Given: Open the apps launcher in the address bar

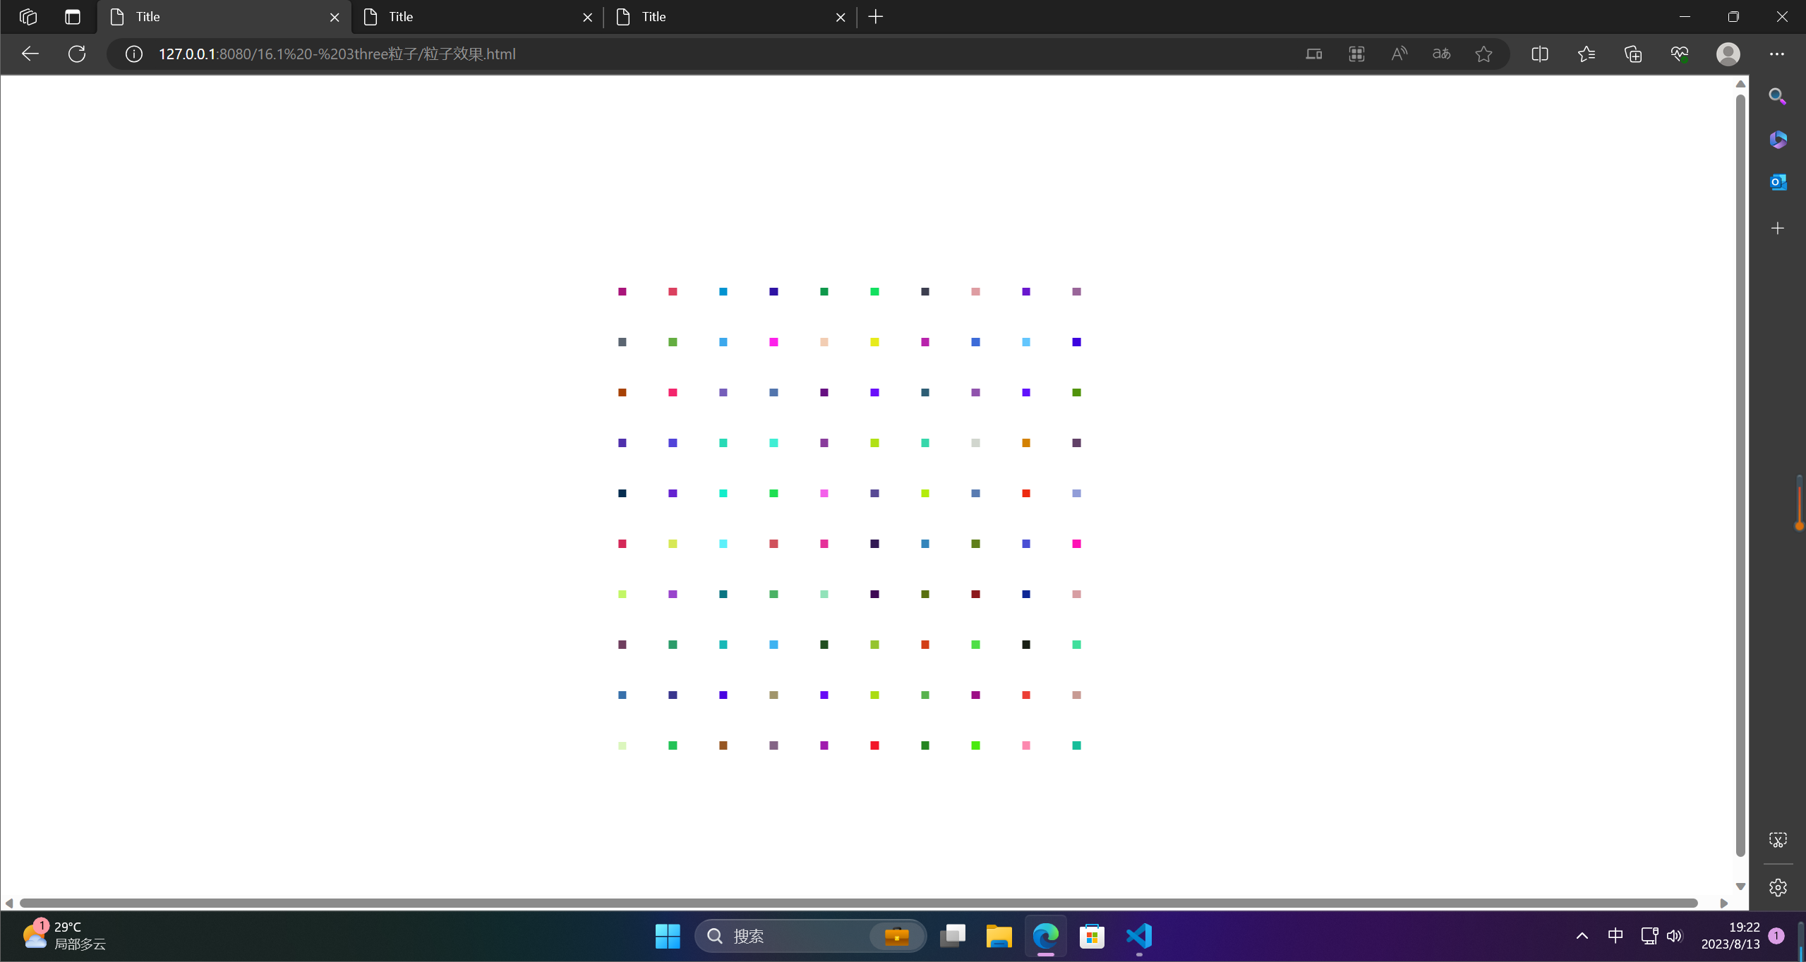Looking at the screenshot, I should coord(1356,54).
